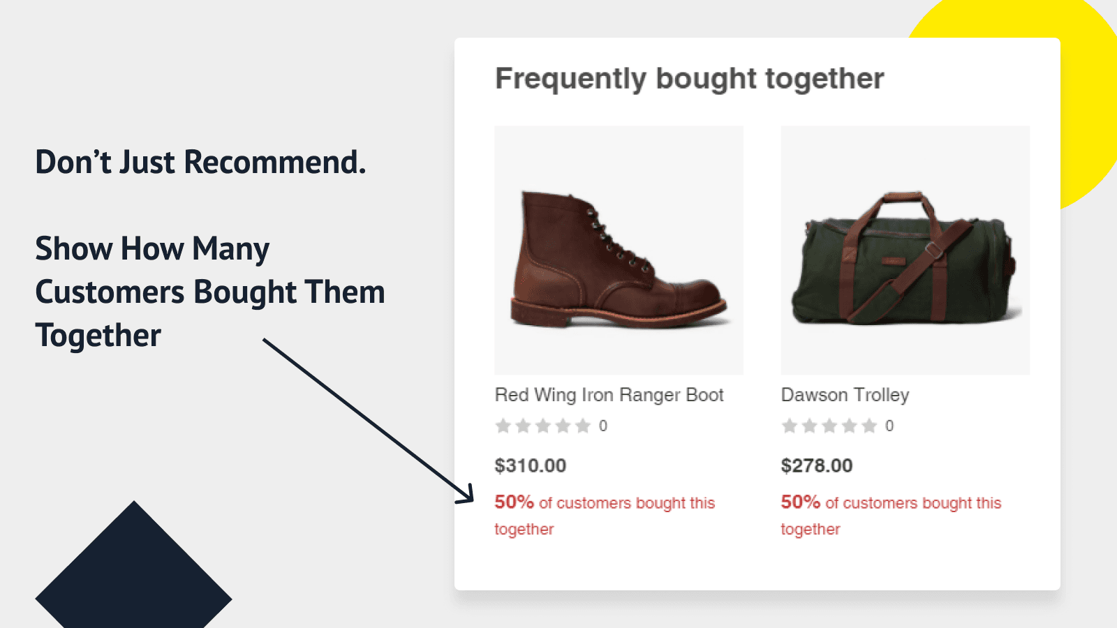1117x628 pixels.
Task: Select the first star under Red Wing boot
Action: [x=502, y=426]
